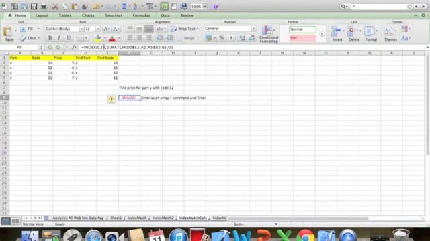Open the IndexMatch2 sheet tab
The image size is (430, 241).
coord(163,218)
